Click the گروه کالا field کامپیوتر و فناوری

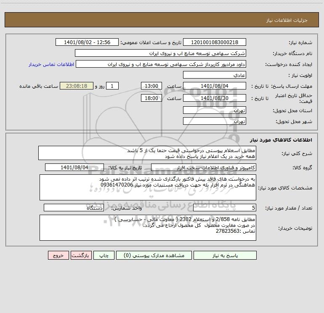204,167
